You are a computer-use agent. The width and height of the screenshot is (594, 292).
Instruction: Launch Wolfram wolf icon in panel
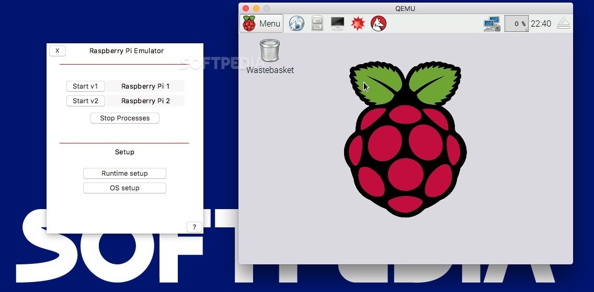click(x=378, y=23)
